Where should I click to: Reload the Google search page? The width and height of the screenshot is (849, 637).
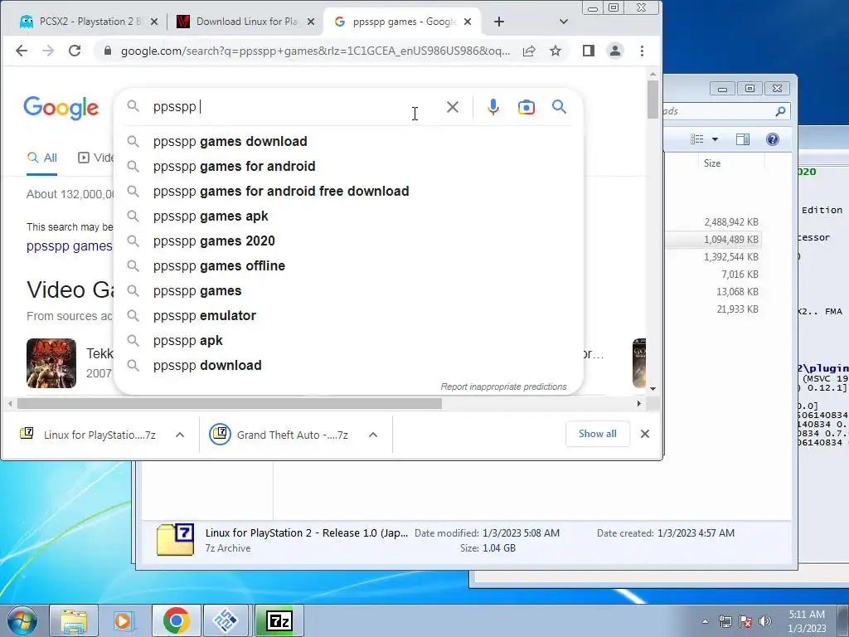pos(75,51)
